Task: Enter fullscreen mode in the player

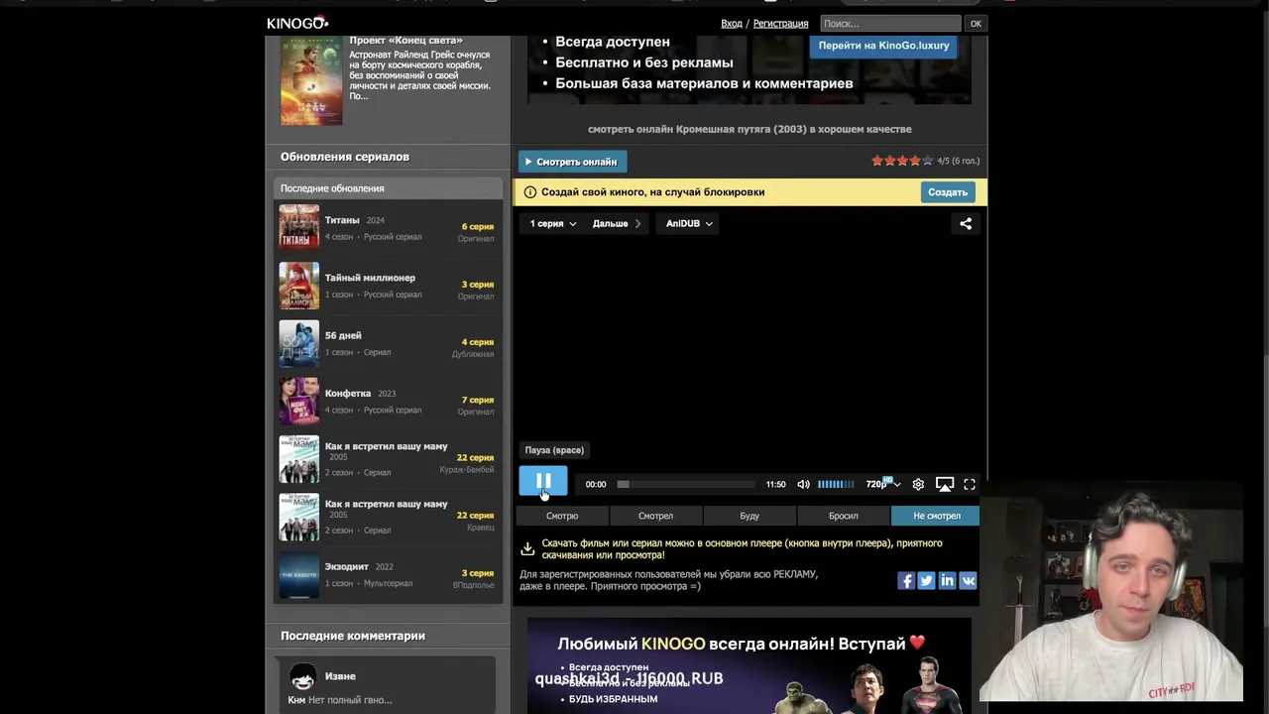Action: click(970, 484)
